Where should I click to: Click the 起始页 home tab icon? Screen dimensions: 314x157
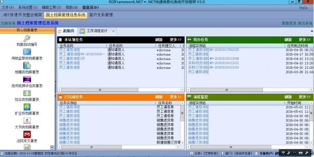pos(60,31)
